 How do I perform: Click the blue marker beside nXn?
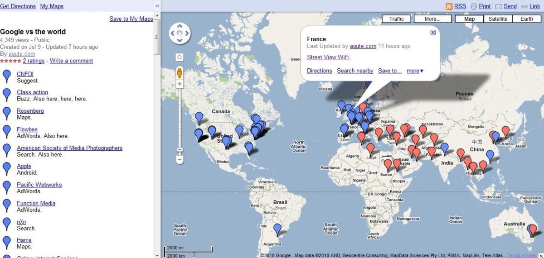point(7,224)
